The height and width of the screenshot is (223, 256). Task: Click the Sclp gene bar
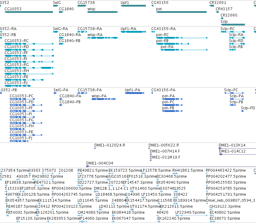point(233,25)
